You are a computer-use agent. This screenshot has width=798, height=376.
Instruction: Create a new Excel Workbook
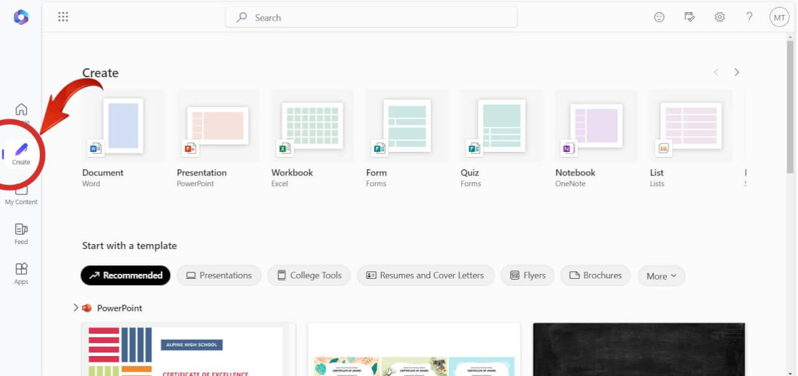(x=312, y=139)
